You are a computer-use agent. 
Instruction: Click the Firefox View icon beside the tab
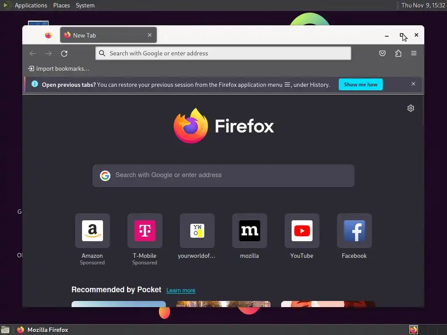pyautogui.click(x=48, y=35)
